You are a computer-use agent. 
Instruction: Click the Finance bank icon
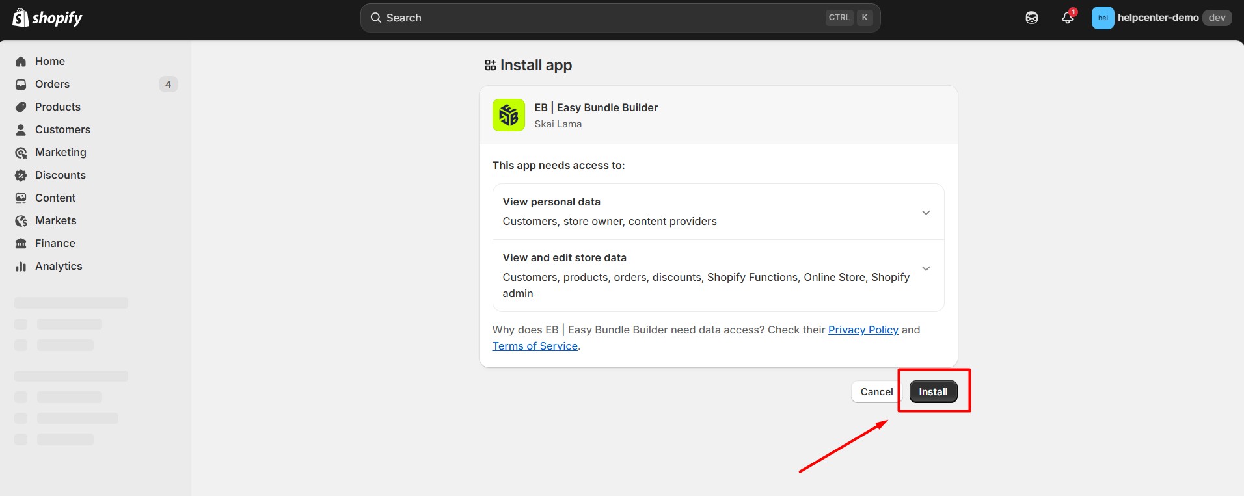21,243
